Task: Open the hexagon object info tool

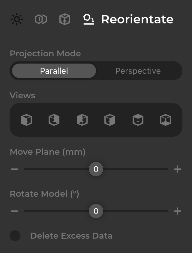Action: 40,19
